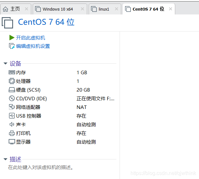Select the 显示器 device label
This screenshot has height=179, width=199.
pos(23,142)
